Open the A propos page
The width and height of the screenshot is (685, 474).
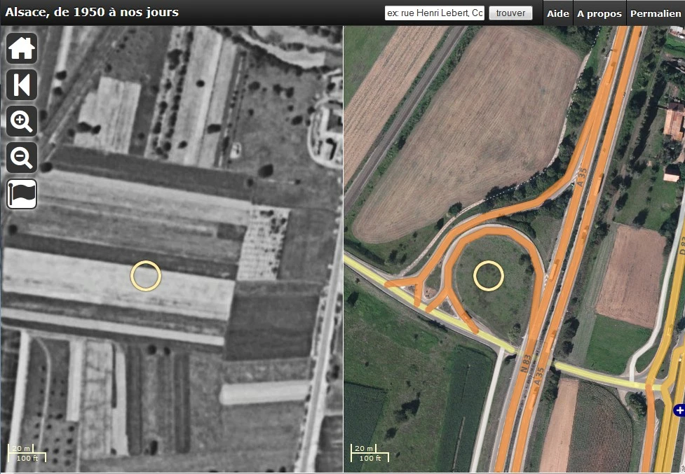coord(599,13)
